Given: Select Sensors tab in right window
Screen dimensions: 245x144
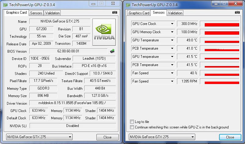Looking at the screenshot, I should point(159,12).
